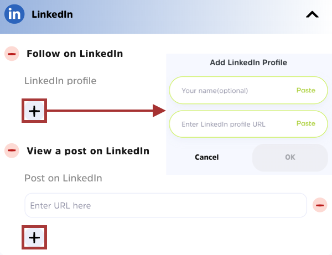The height and width of the screenshot is (255, 332).
Task: Click the LinkedIn profile label
Action: pos(60,81)
